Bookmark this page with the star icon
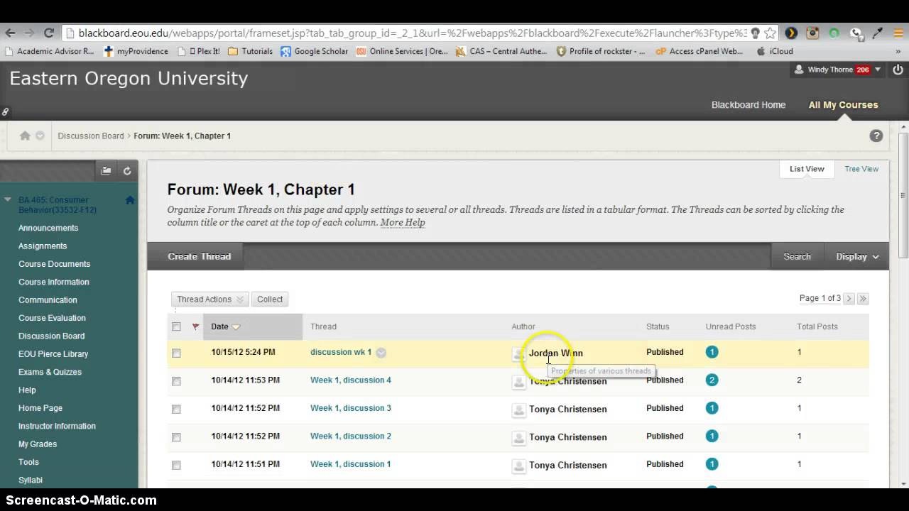Image resolution: width=909 pixels, height=511 pixels. 770,33
